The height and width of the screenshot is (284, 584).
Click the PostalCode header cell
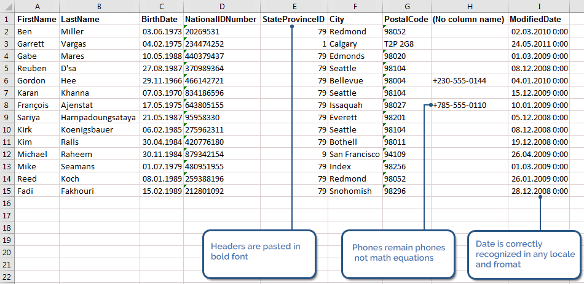tap(407, 20)
